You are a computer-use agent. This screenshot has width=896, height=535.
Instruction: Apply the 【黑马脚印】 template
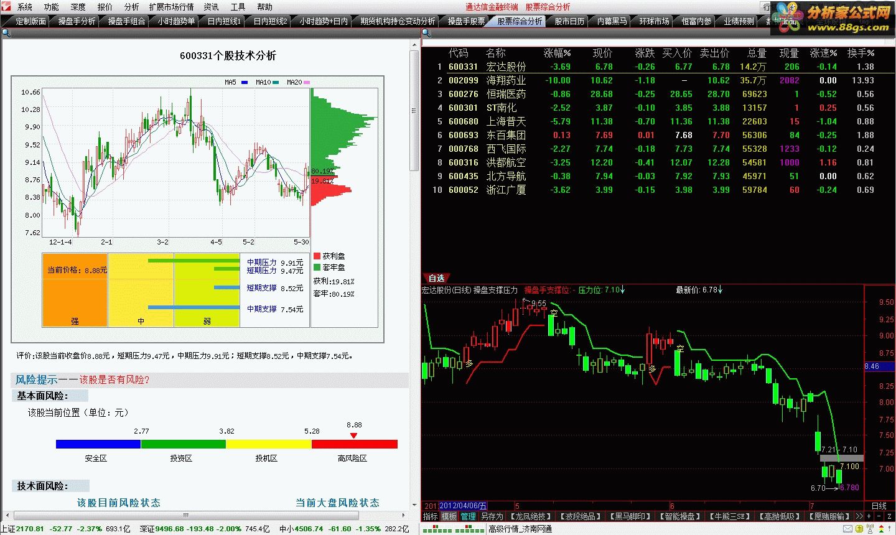click(x=630, y=516)
